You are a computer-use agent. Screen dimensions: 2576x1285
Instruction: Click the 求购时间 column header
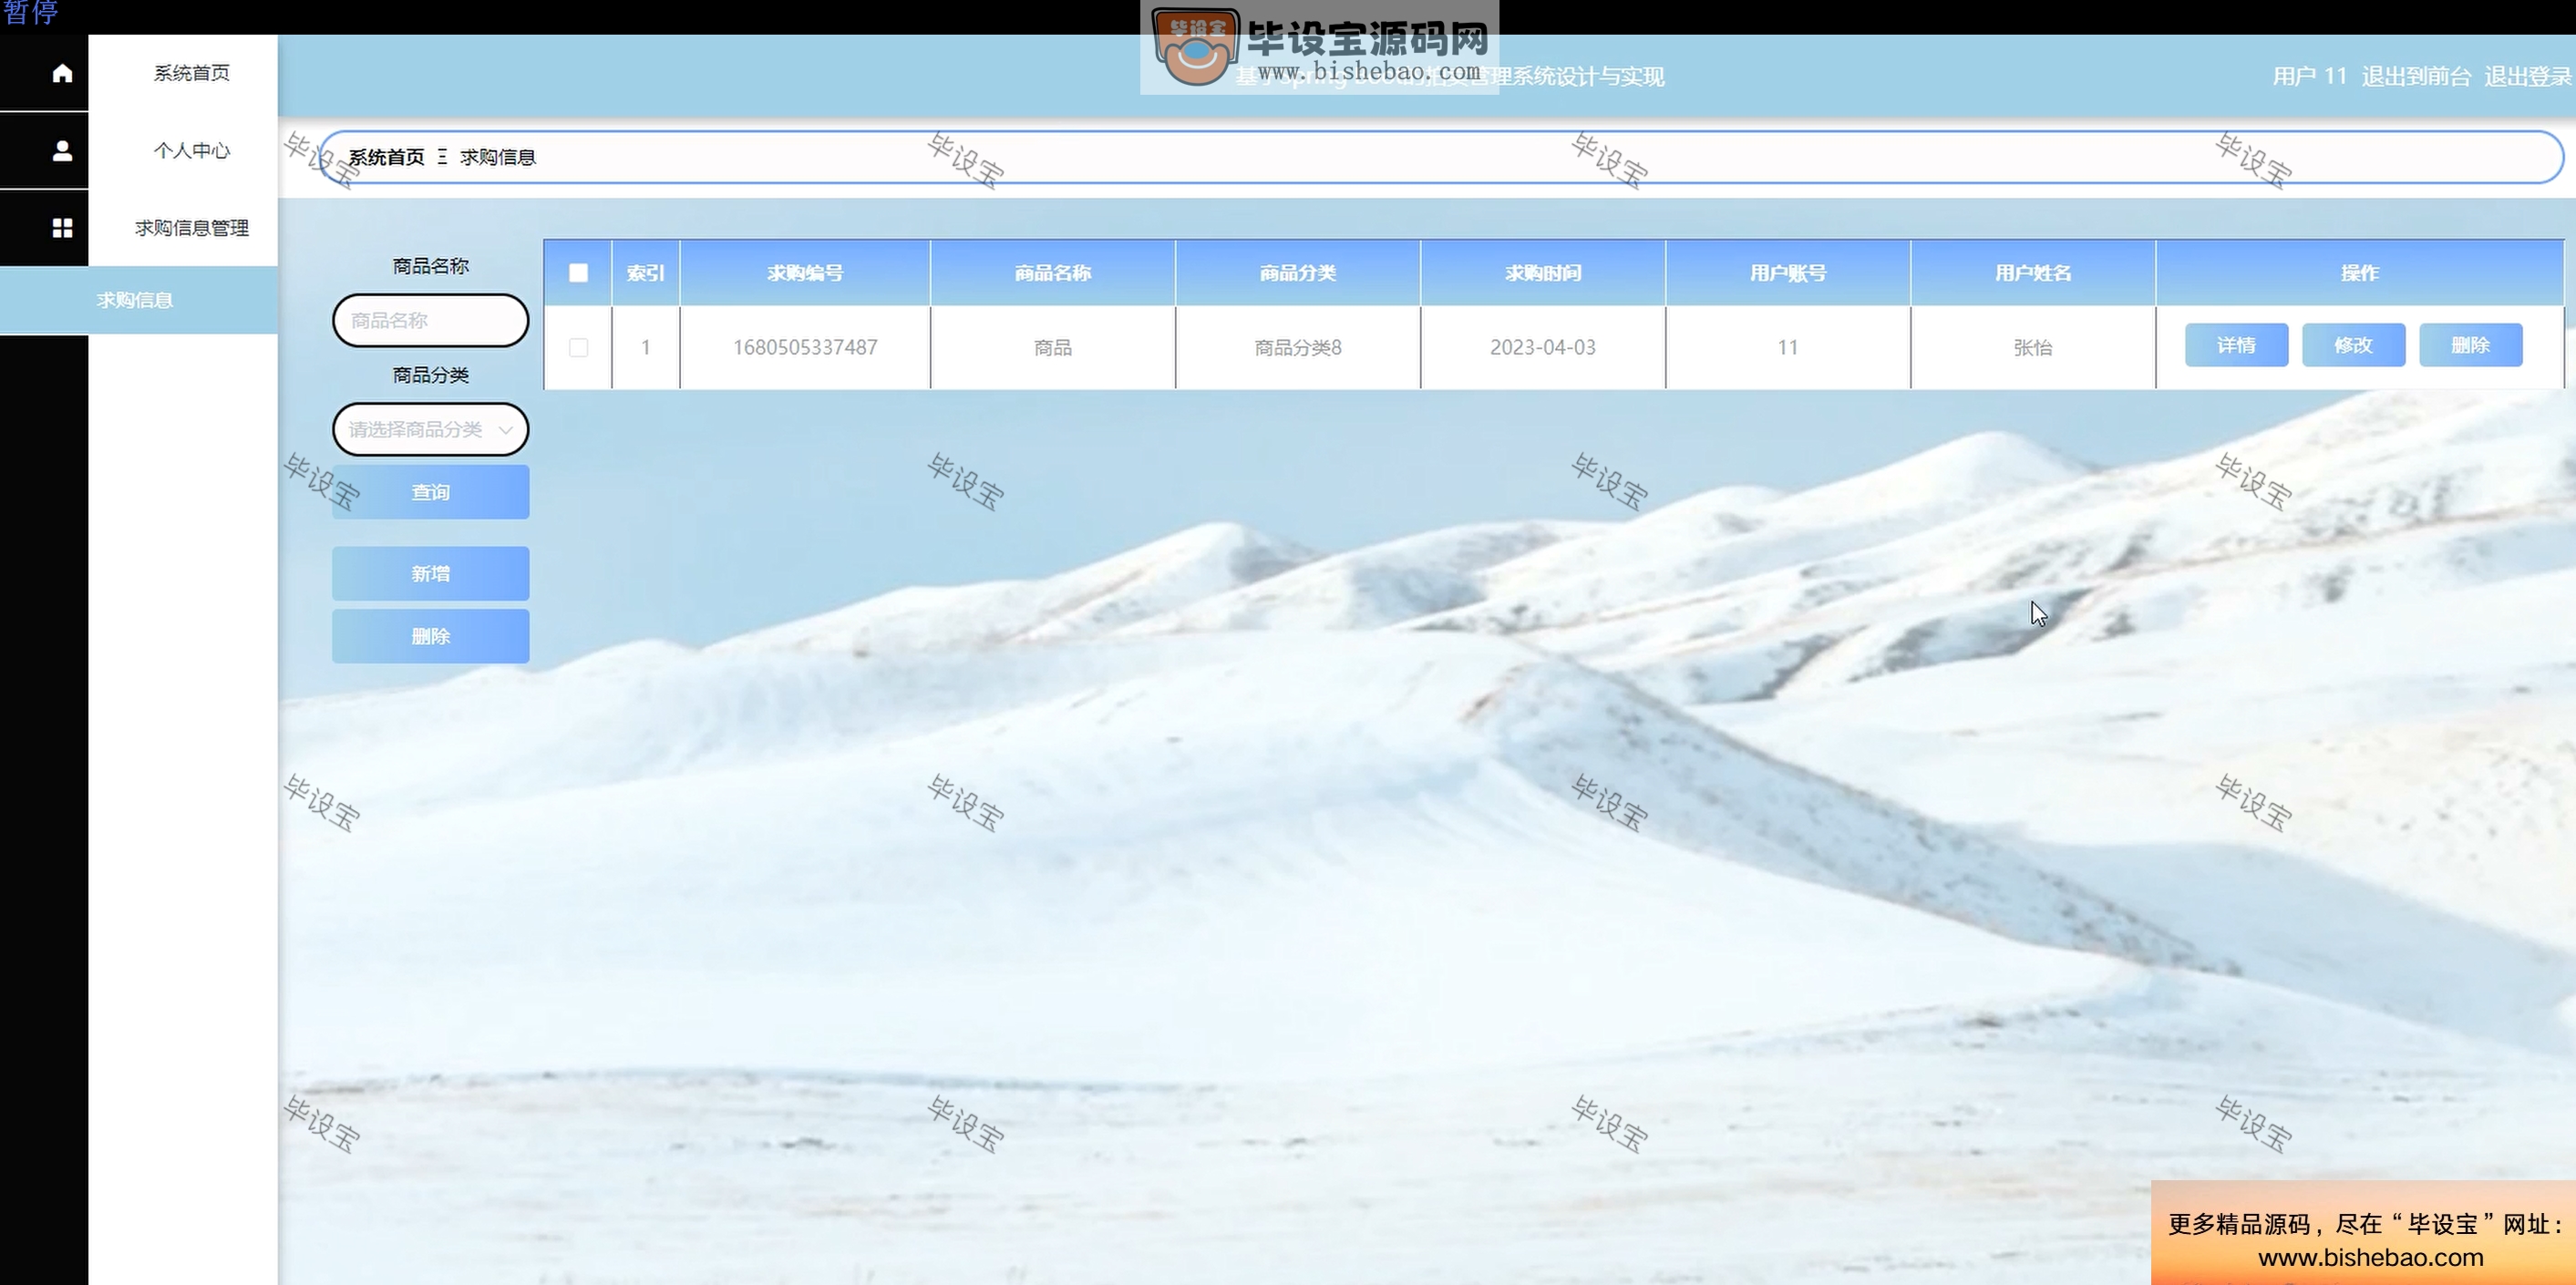pyautogui.click(x=1543, y=272)
